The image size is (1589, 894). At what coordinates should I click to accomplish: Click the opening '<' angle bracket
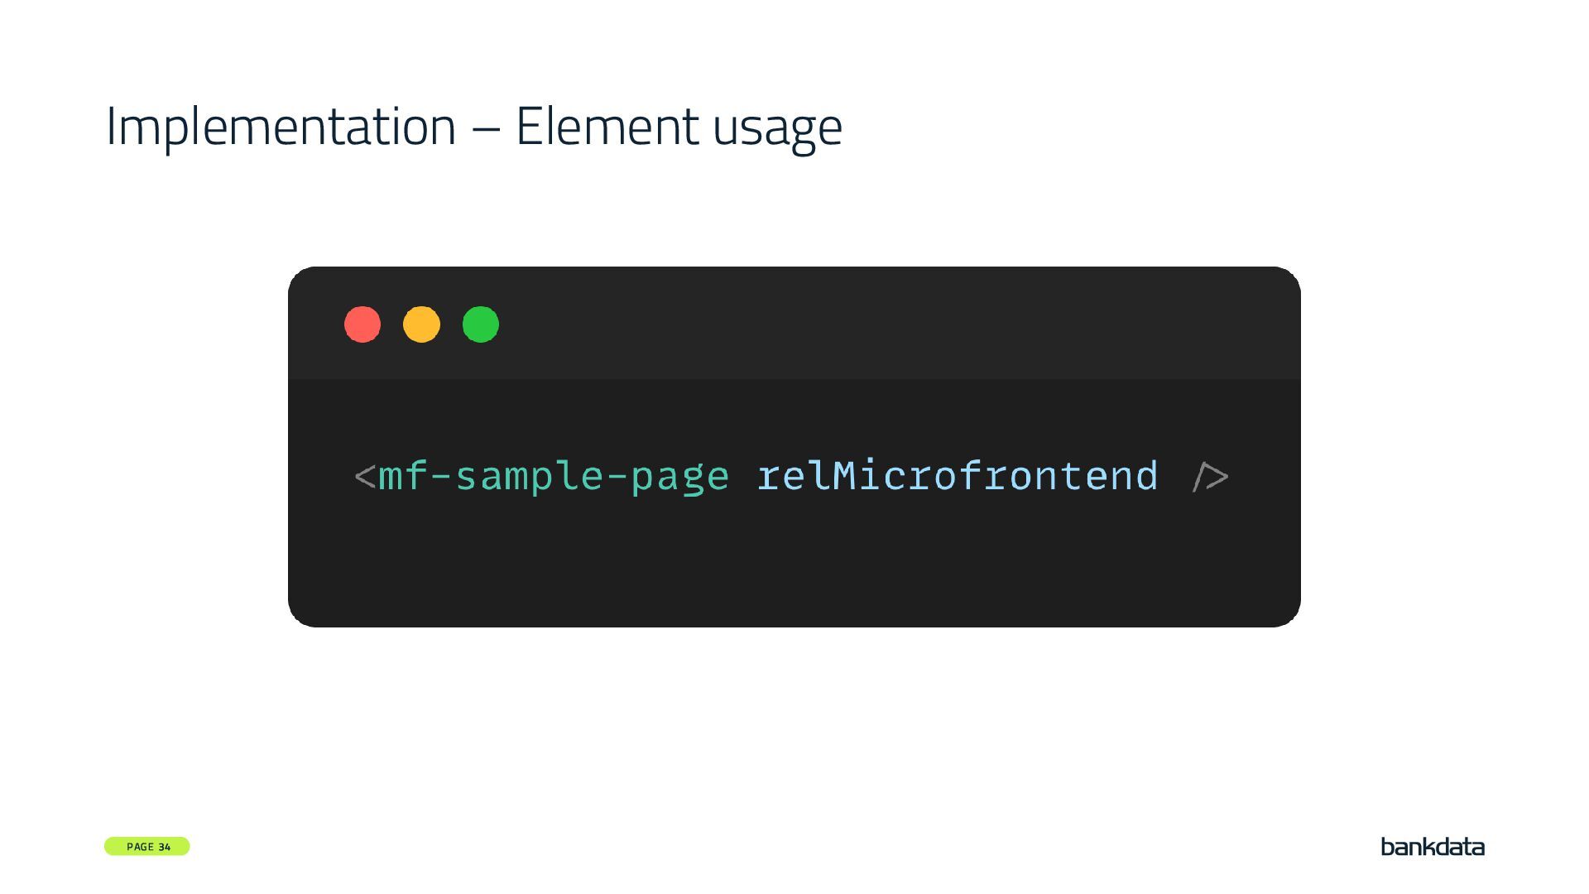point(365,478)
